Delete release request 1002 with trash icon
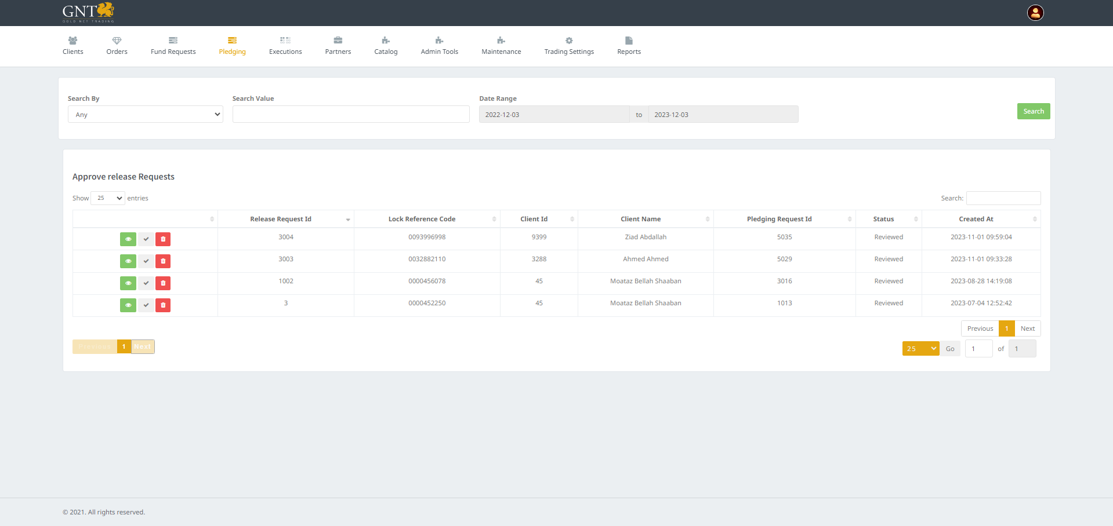 pos(163,283)
